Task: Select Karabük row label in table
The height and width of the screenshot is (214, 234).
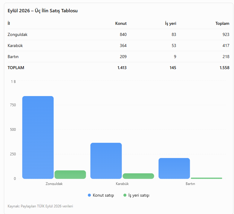Action: pos(15,45)
